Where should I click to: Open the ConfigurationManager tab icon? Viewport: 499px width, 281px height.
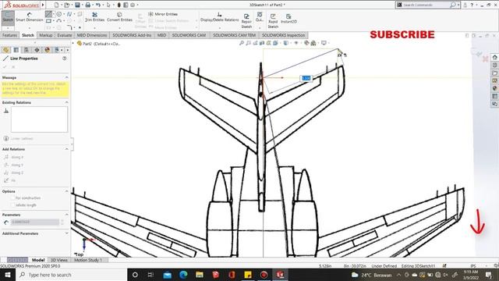coord(27,50)
